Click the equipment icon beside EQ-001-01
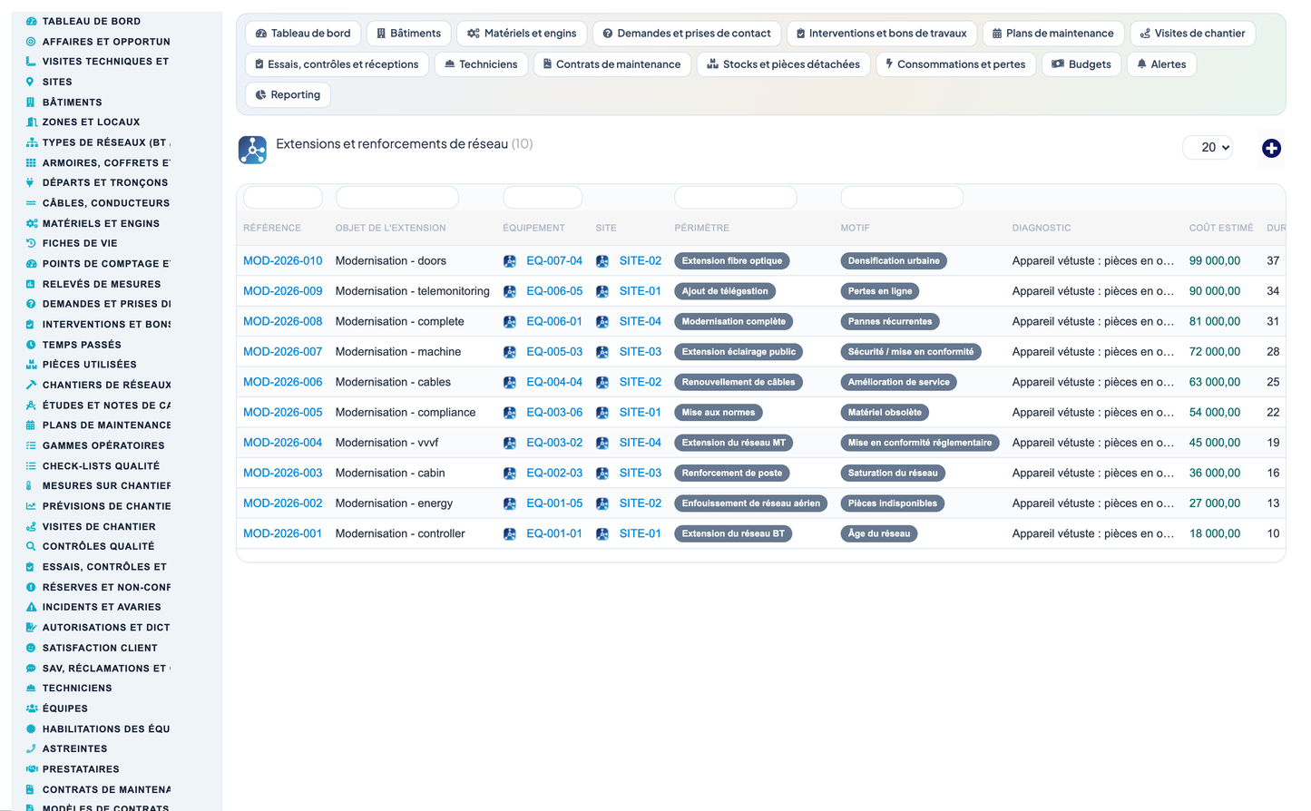 pyautogui.click(x=510, y=534)
